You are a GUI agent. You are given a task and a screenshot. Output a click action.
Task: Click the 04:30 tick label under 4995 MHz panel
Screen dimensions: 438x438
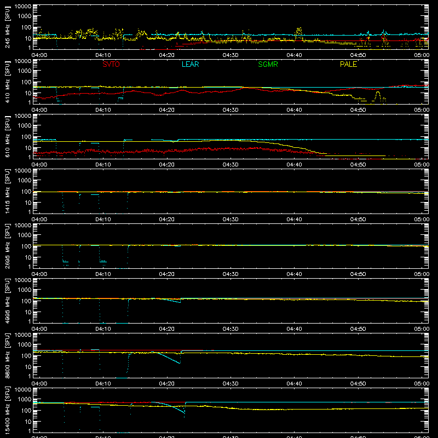pos(230,329)
